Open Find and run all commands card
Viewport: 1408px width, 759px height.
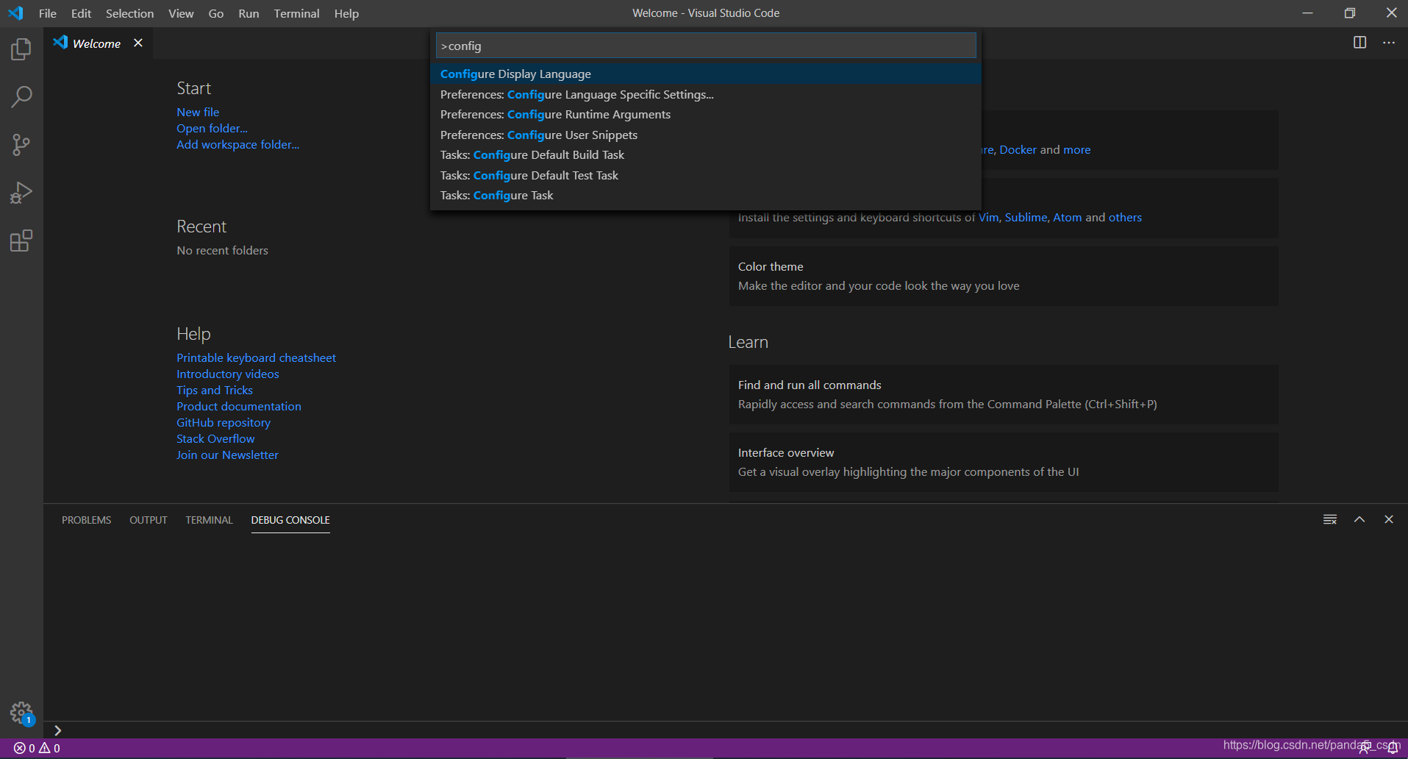[x=1004, y=394]
